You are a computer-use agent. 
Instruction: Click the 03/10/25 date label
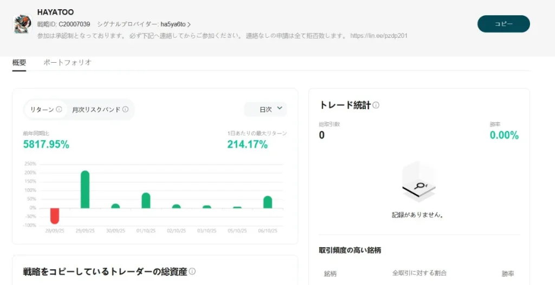[x=206, y=231]
